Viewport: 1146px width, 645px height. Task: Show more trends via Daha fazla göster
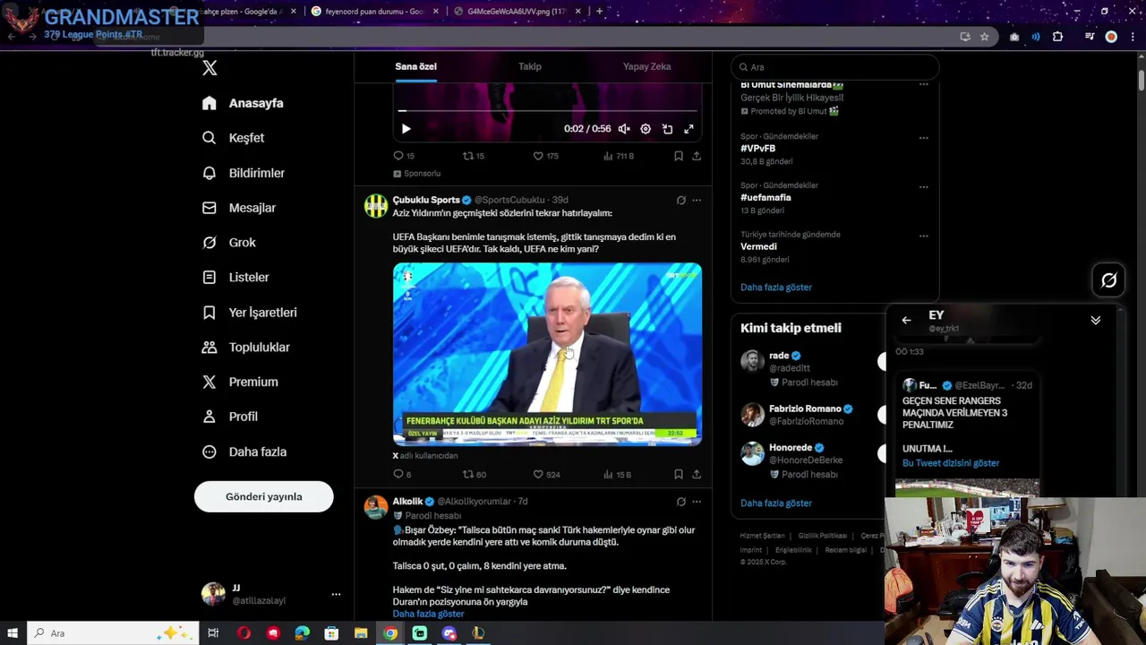pos(776,288)
